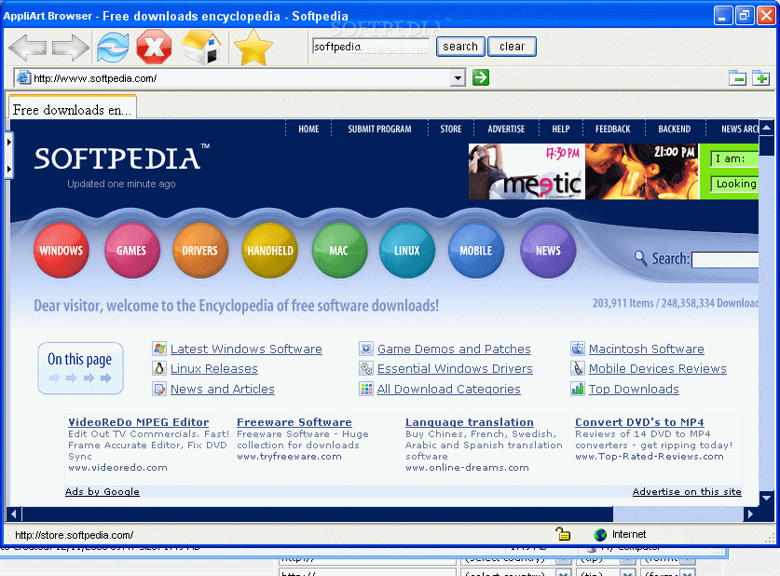Screen dimensions: 780x576
Task: Click the Windows flag icon by Latest Windows Software
Action: 159,349
